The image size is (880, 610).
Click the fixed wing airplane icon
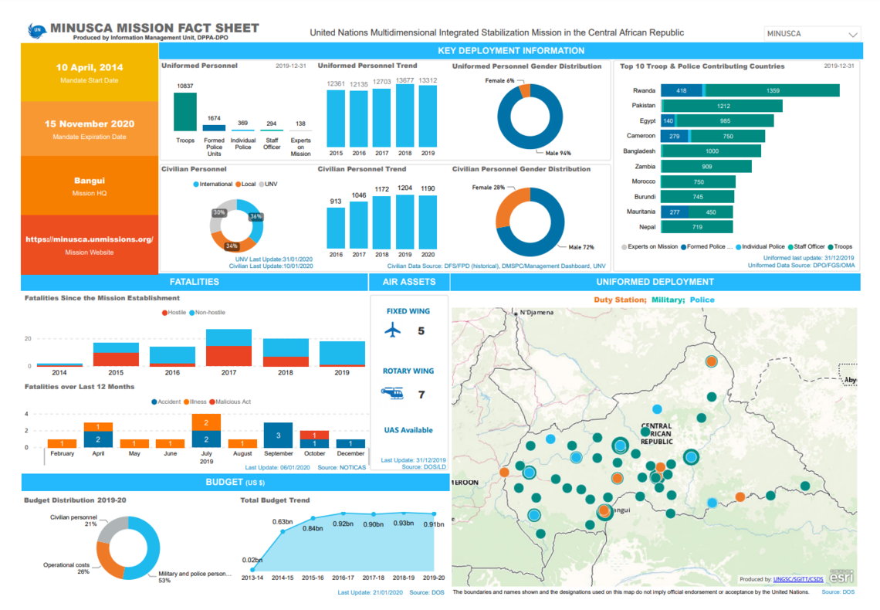pos(393,331)
